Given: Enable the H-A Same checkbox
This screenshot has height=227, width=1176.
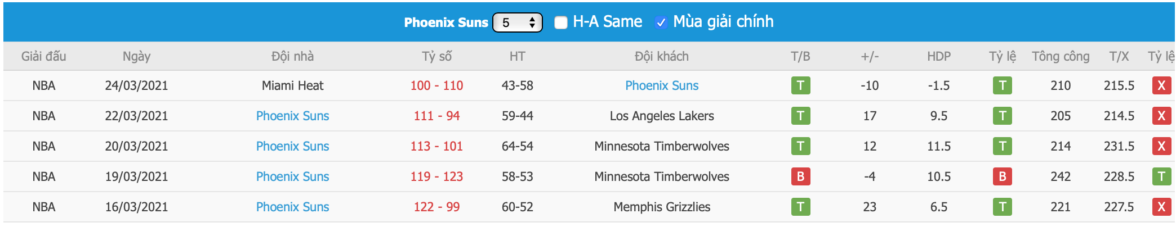Looking at the screenshot, I should [x=560, y=22].
